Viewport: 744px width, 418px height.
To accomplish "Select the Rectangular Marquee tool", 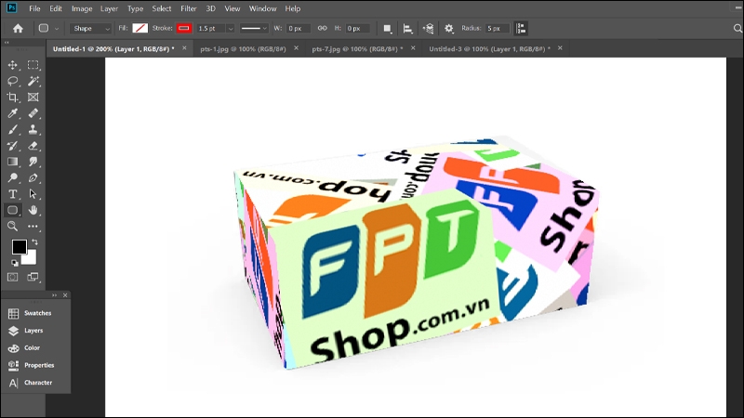I will pyautogui.click(x=33, y=65).
